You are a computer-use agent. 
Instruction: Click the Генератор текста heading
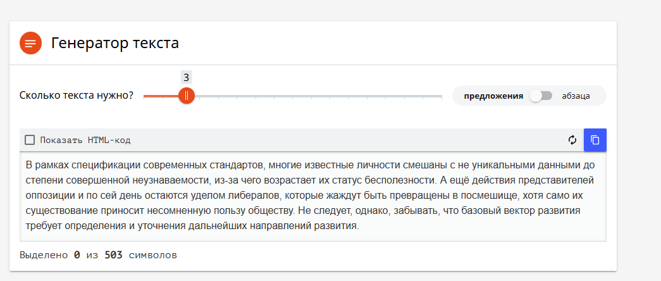pos(115,43)
